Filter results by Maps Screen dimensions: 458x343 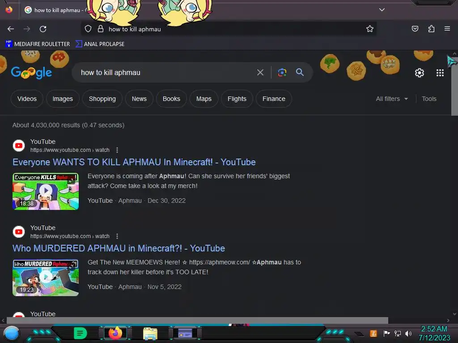(x=204, y=99)
